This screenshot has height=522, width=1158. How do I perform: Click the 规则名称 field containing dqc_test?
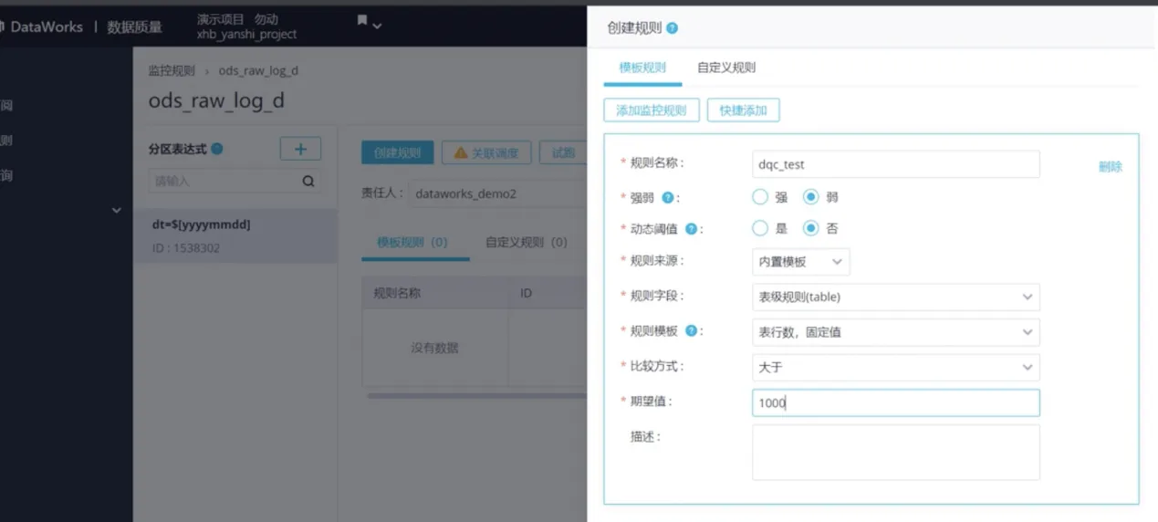[x=896, y=164]
